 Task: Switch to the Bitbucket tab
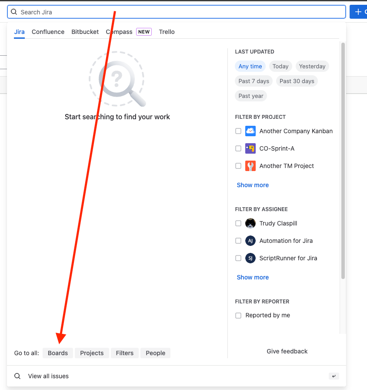tap(85, 32)
